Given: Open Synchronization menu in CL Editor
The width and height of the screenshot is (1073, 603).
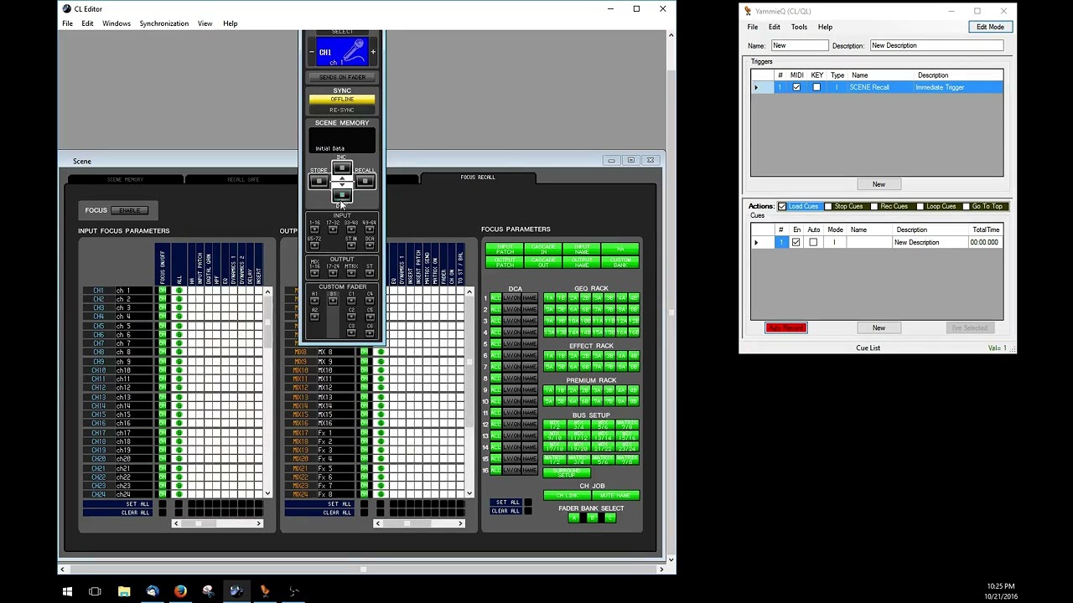Looking at the screenshot, I should (164, 23).
